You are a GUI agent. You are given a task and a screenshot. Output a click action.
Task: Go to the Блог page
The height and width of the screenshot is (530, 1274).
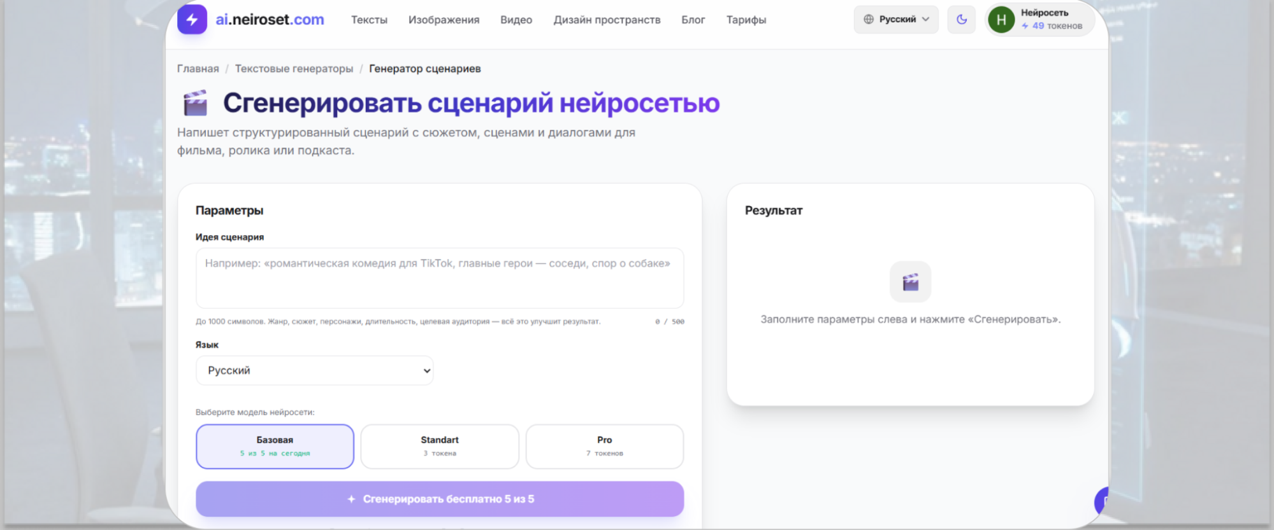pyautogui.click(x=693, y=20)
